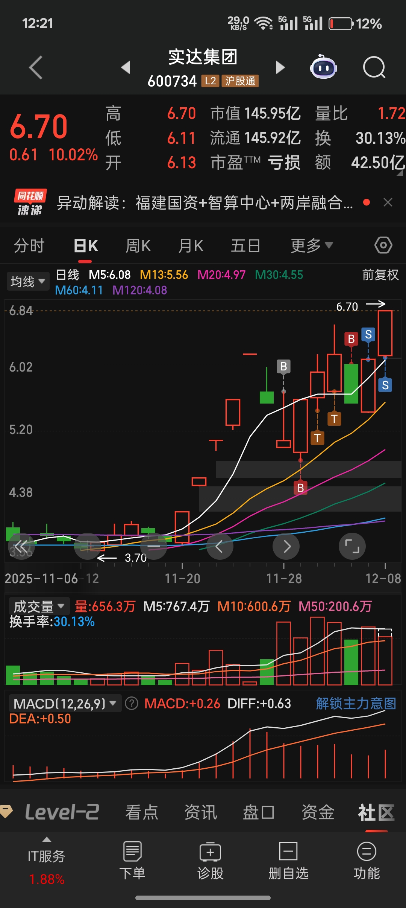This screenshot has height=908, width=406.
Task: Open the 资讯 tab
Action: pyautogui.click(x=200, y=812)
